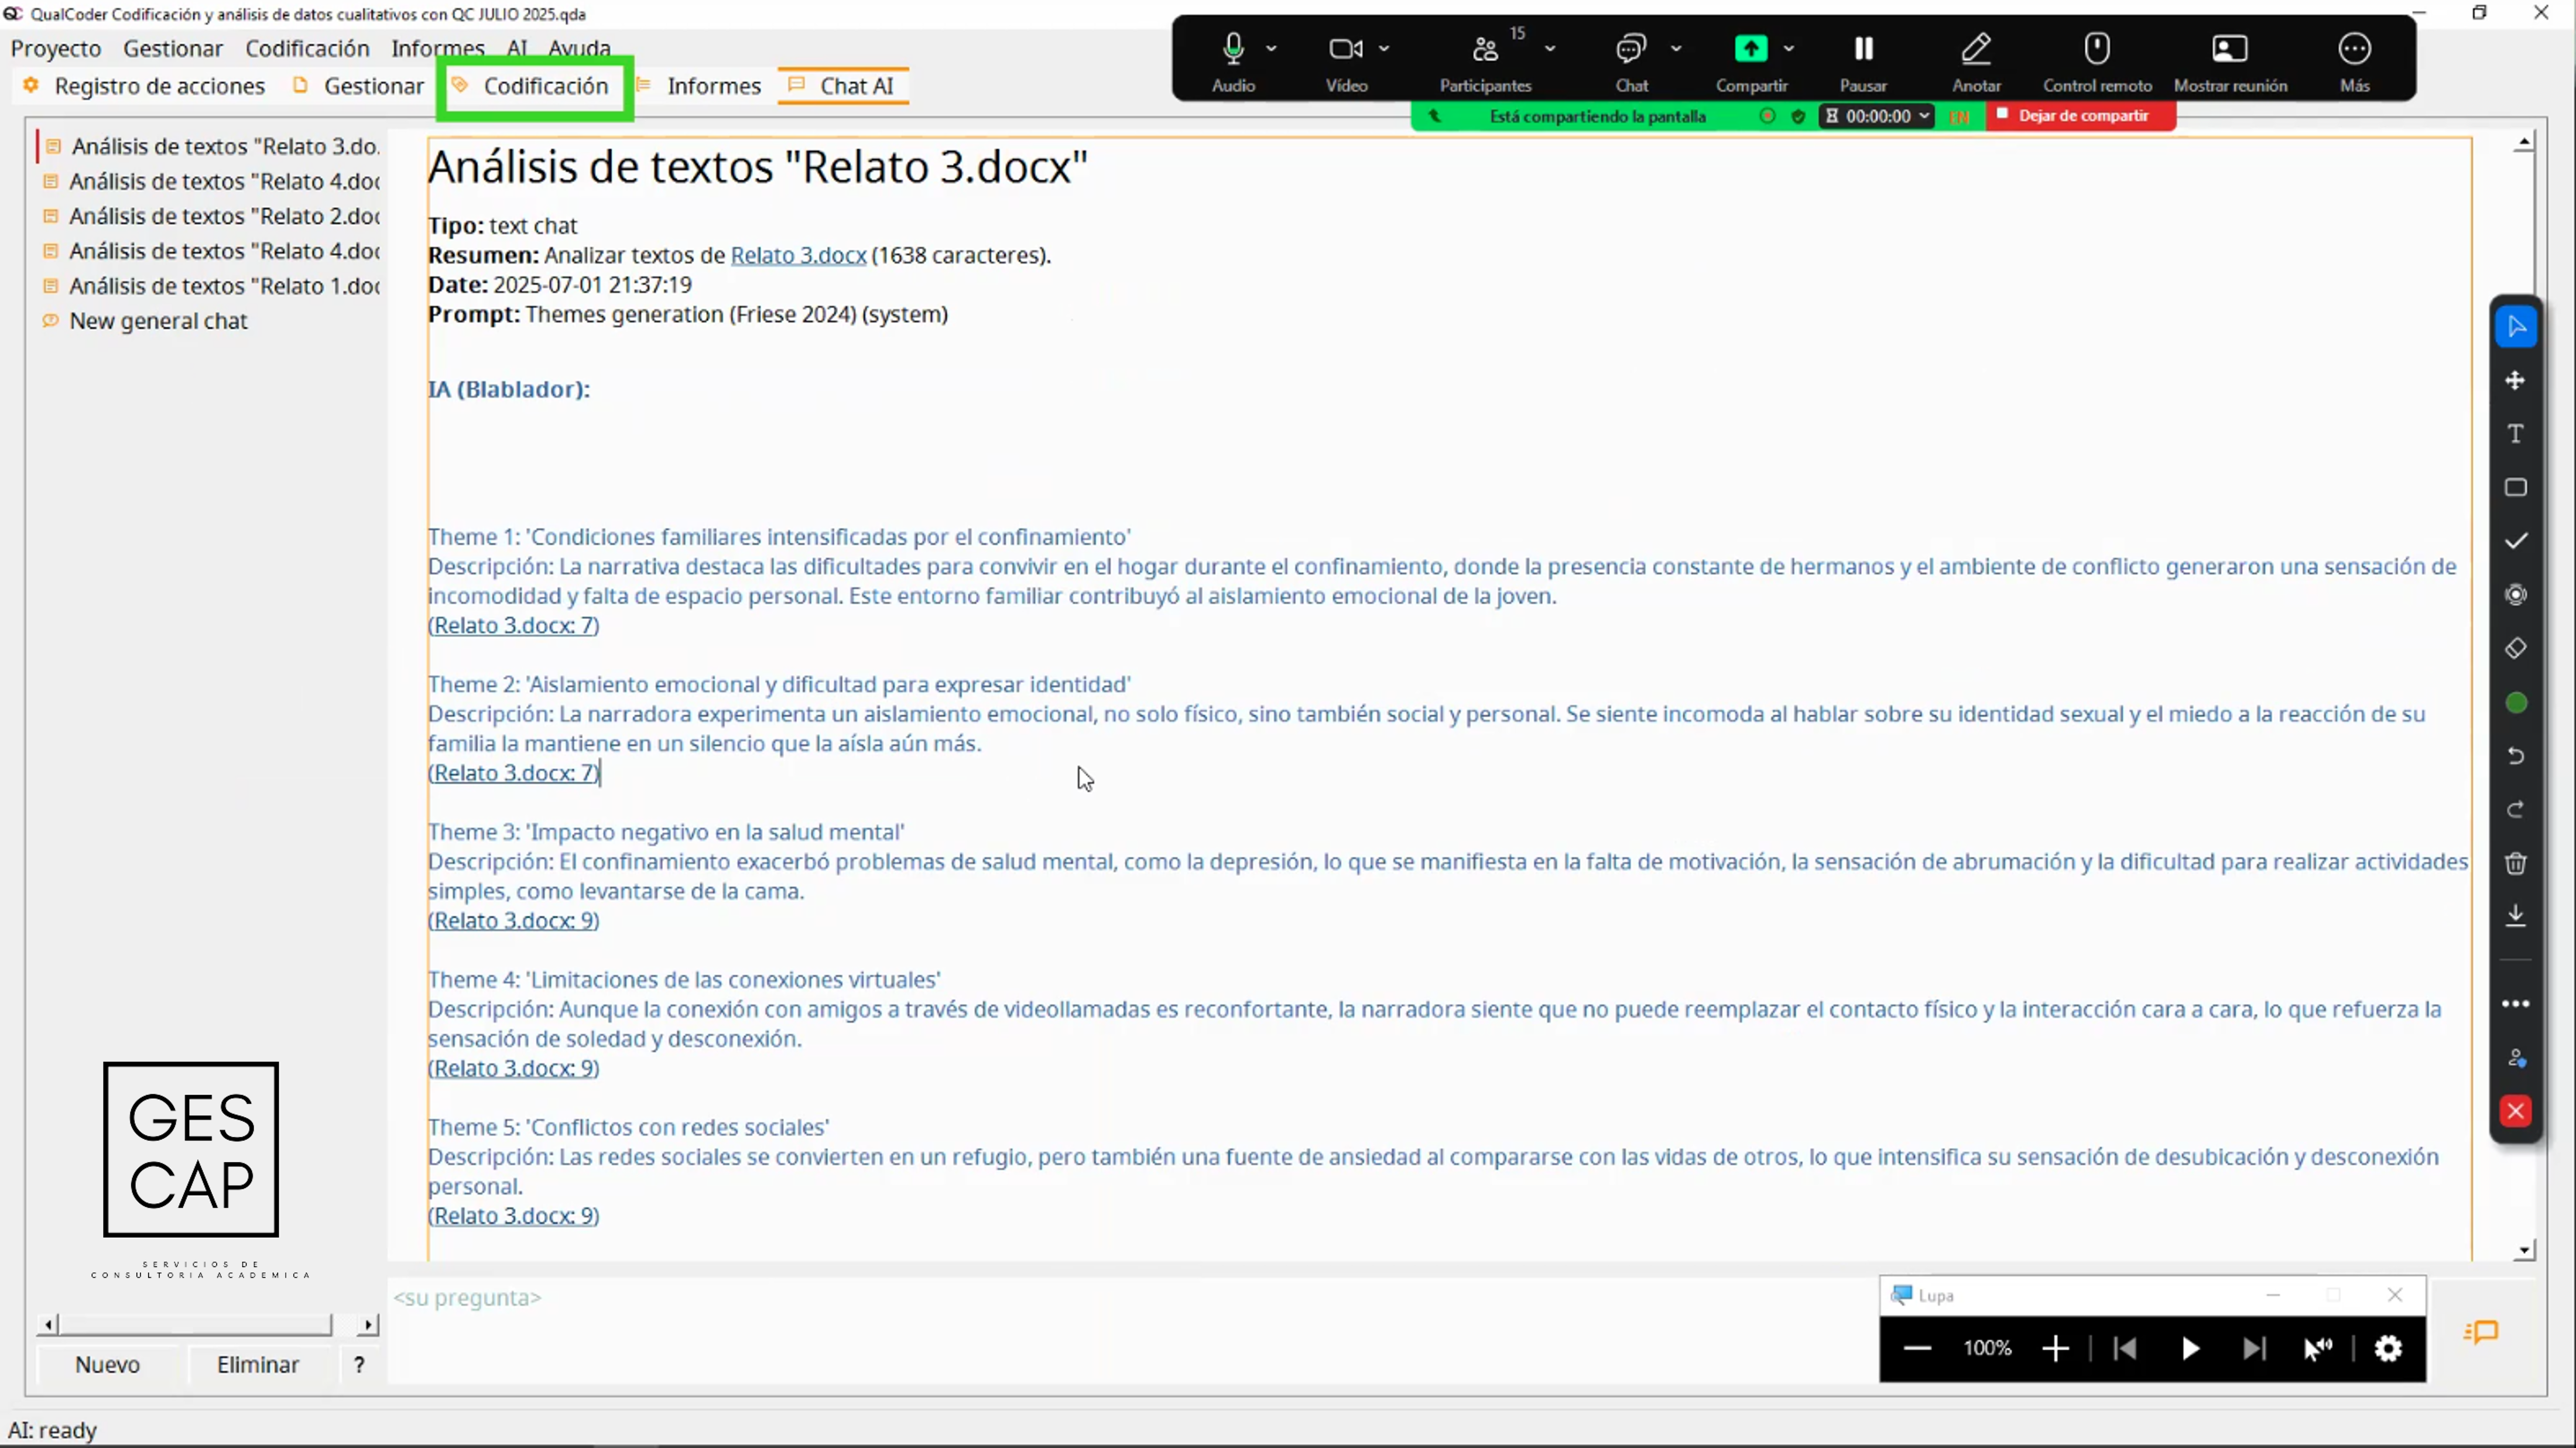Click the red Dejar de compartir button

point(2080,116)
